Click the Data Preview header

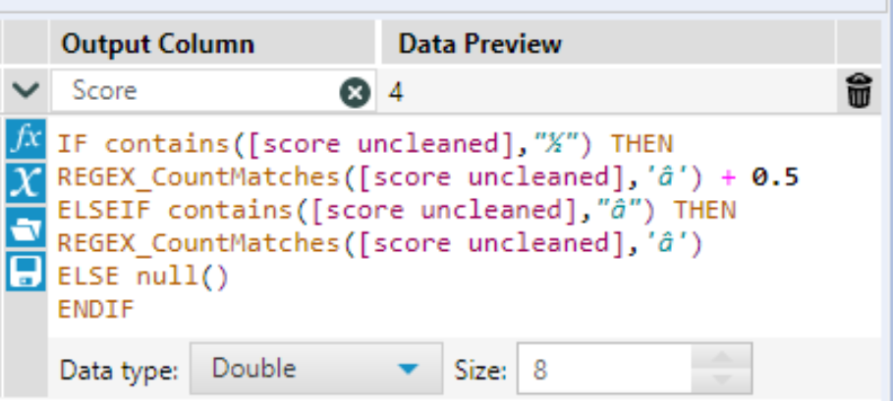point(480,44)
